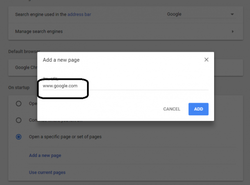
Task: Close the Add a new page dialog
Action: point(206,60)
